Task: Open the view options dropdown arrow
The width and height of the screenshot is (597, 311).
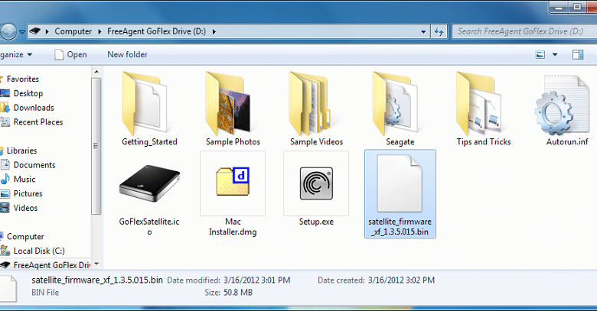Action: [555, 55]
